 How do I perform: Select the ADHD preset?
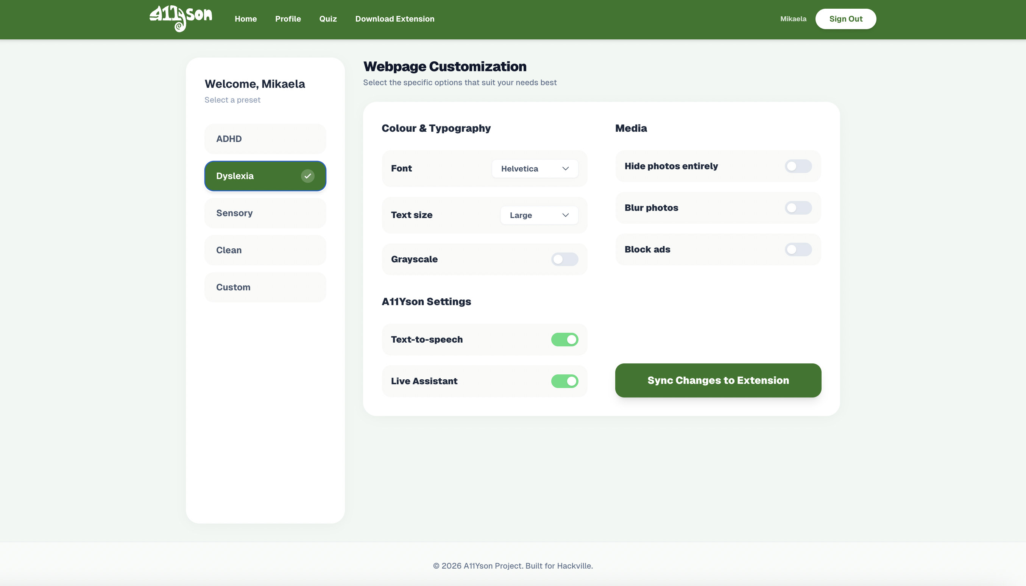click(265, 139)
